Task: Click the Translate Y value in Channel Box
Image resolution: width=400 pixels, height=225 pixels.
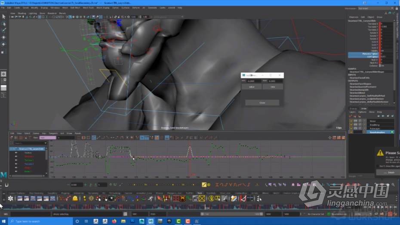Action: coord(387,27)
